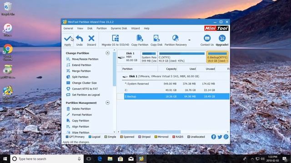The image size is (291, 163).
Task: Click the horizontal scroll right arrow
Action: click(x=228, y=132)
